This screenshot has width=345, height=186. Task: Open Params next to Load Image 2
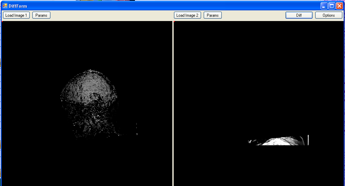coord(212,15)
